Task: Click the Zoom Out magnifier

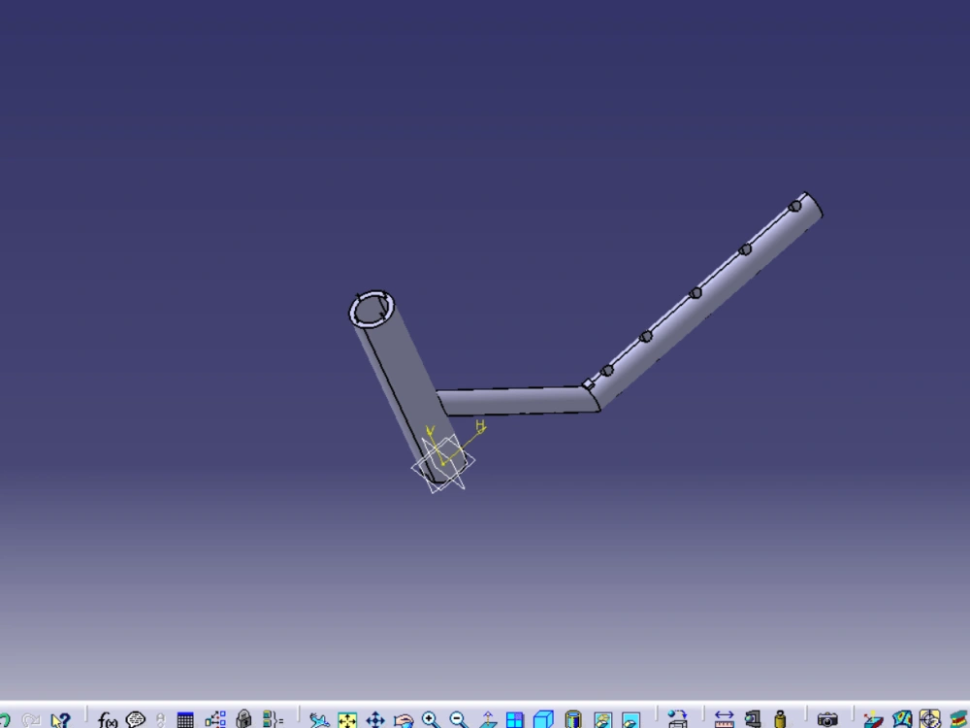Action: [x=459, y=719]
